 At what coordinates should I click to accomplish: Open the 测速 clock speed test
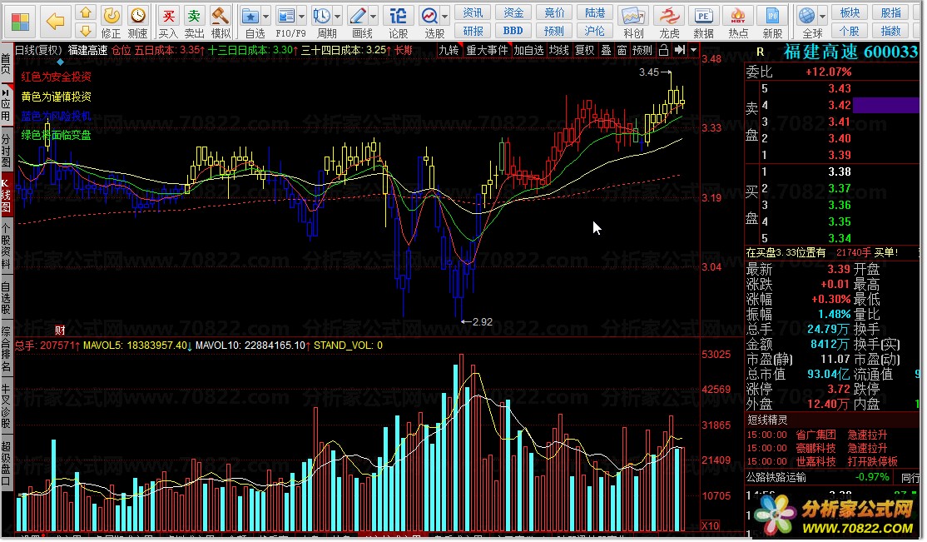click(138, 15)
